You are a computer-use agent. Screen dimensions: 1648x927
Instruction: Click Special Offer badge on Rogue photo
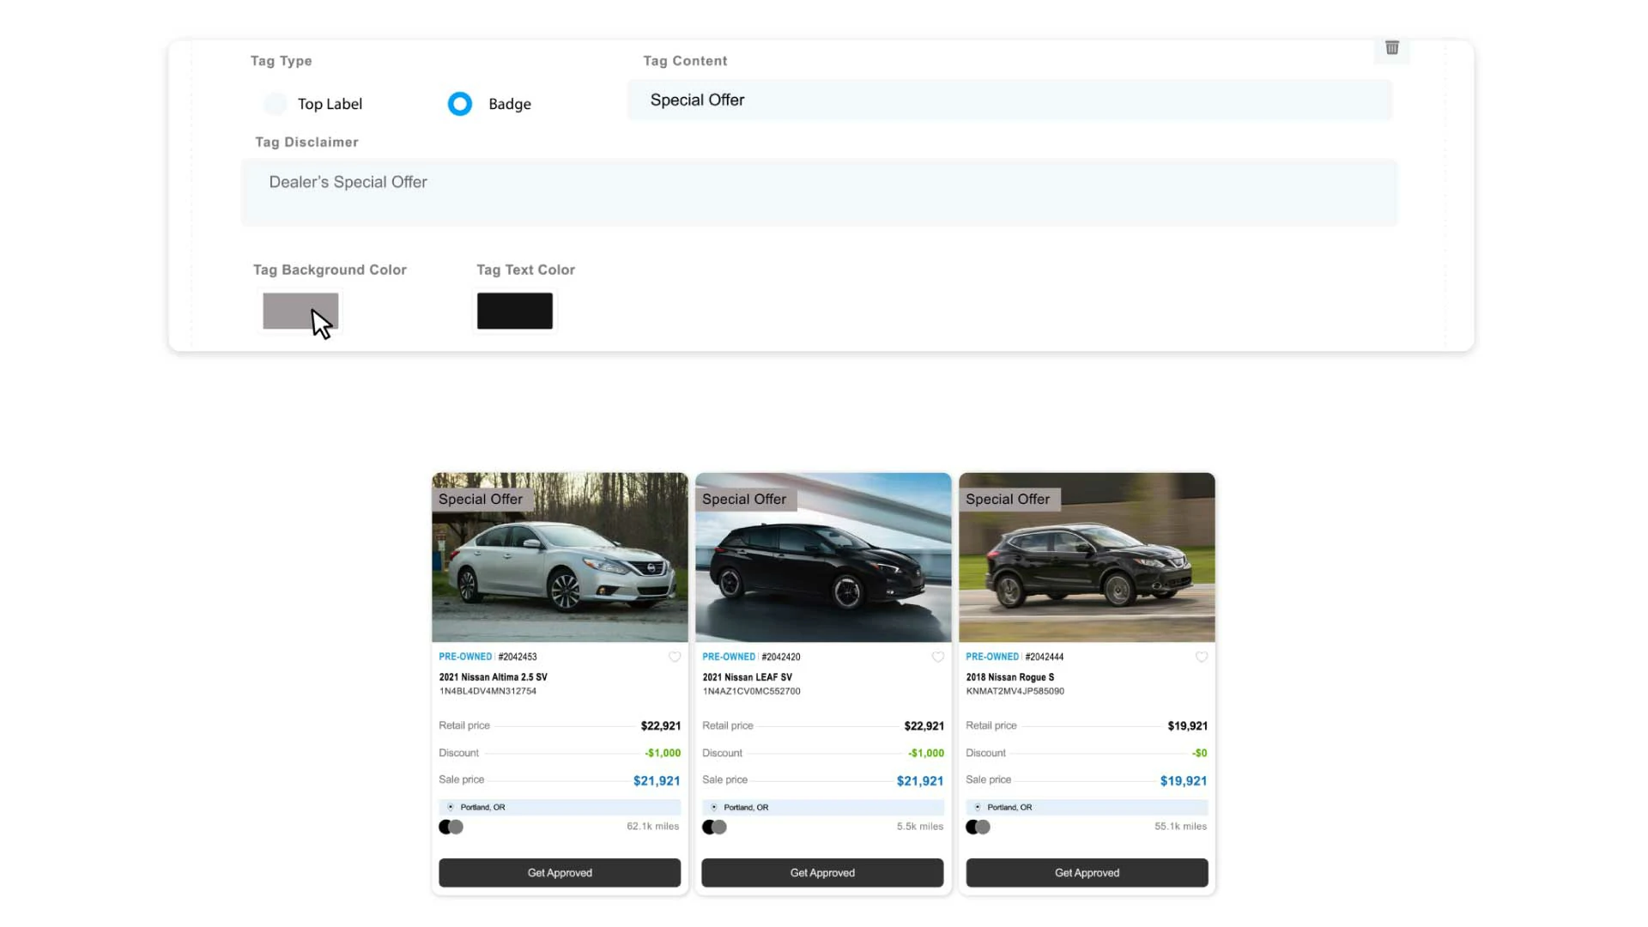pyautogui.click(x=1009, y=500)
